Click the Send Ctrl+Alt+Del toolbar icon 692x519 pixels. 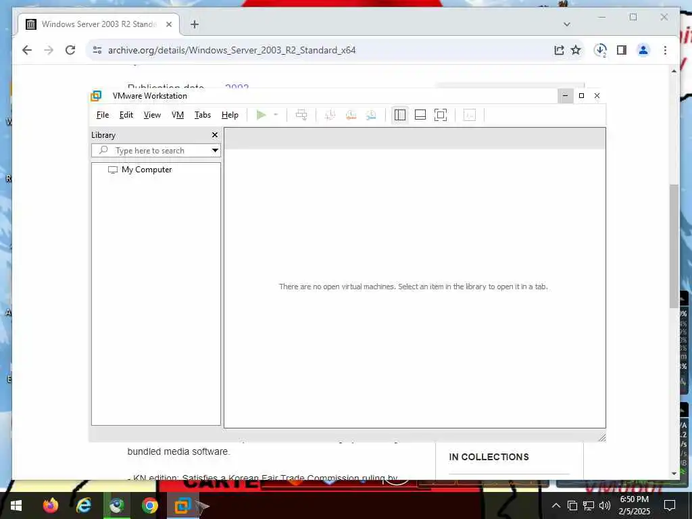301,115
